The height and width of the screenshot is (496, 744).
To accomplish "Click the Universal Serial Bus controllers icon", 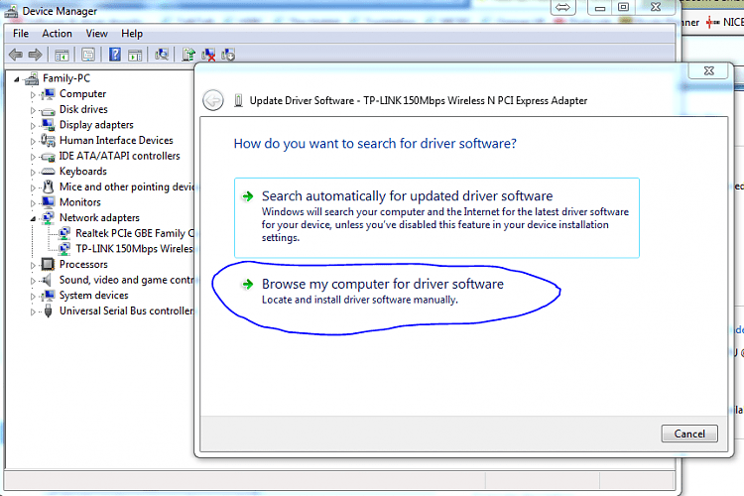I will click(48, 310).
